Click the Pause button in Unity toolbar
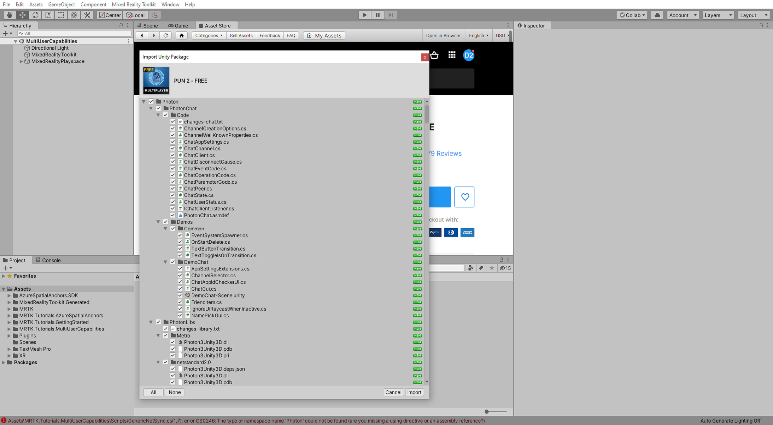Viewport: 773px width, 425px height. click(377, 15)
